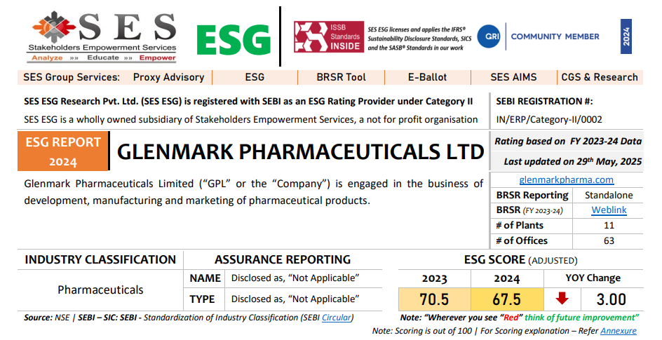
Task: Click the green ESG logo text
Action: click(234, 40)
